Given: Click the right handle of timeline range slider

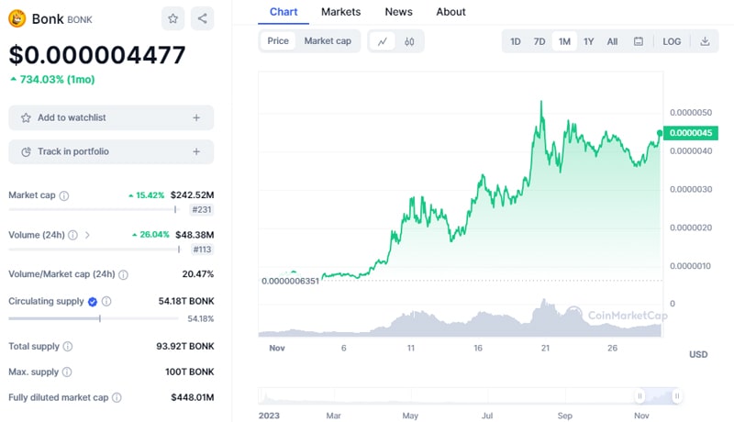Looking at the screenshot, I should click(x=676, y=396).
